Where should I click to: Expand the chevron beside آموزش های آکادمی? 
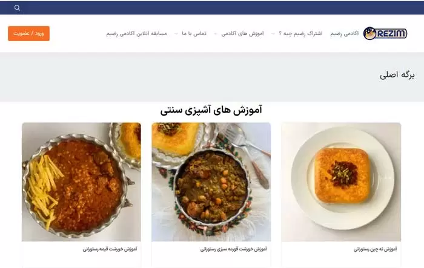[216, 34]
